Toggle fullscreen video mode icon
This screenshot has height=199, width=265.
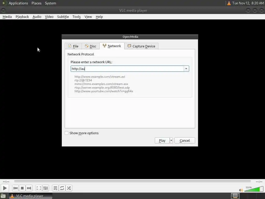(39, 188)
